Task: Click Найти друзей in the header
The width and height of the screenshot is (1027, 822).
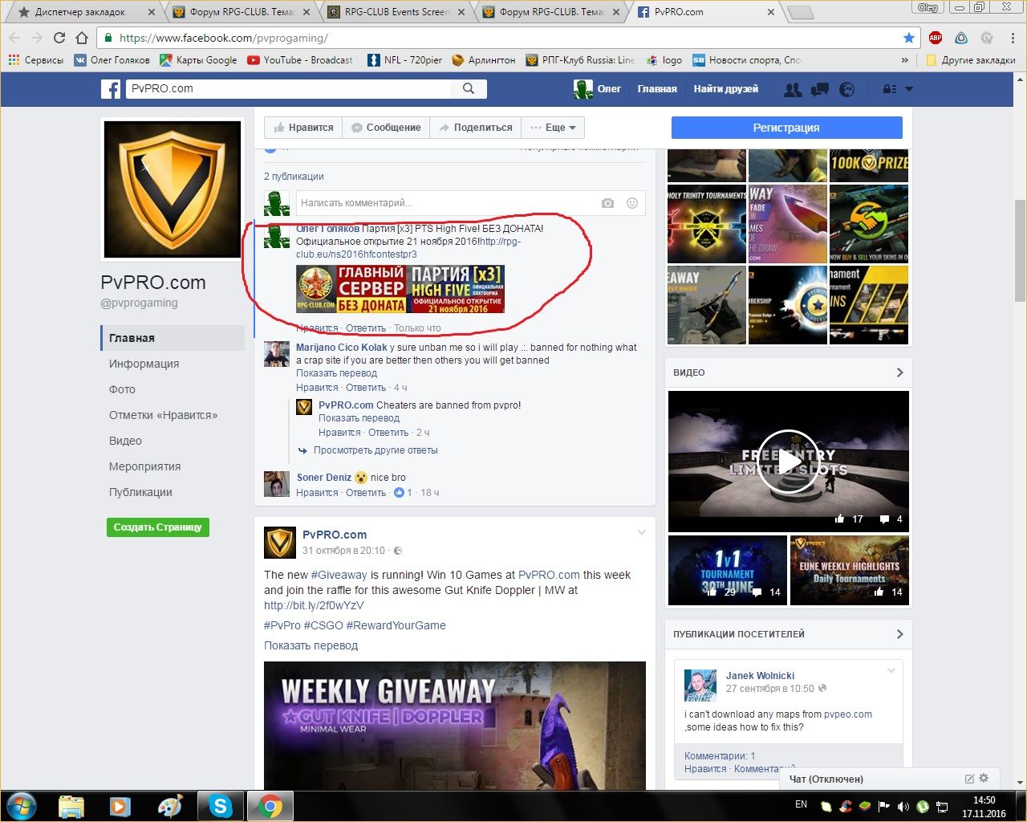Action: point(726,89)
